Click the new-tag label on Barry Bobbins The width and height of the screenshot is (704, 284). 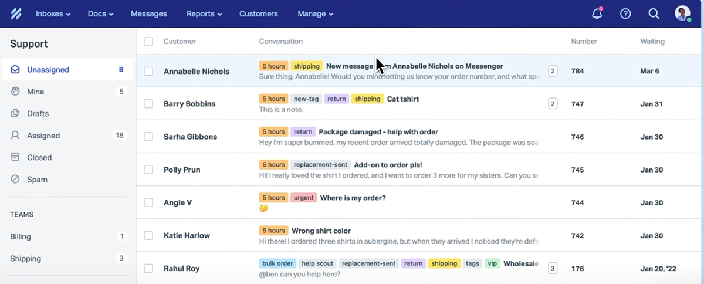point(306,99)
